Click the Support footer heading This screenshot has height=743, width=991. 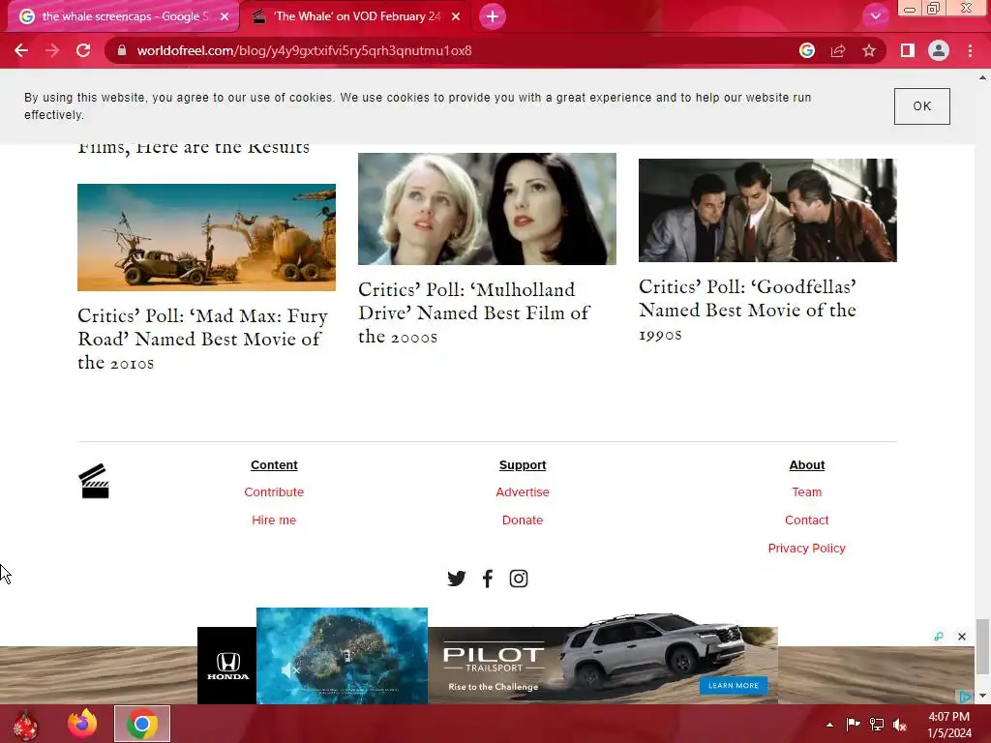click(x=522, y=464)
